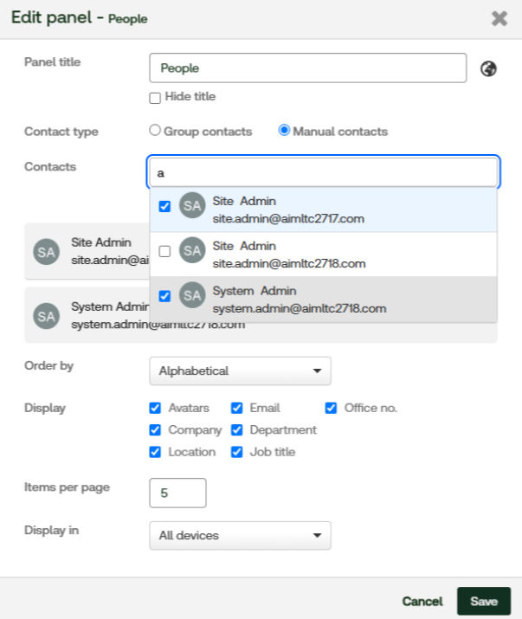522x619 pixels.
Task: Close the Edit panel dialog with X
Action: pyautogui.click(x=499, y=18)
